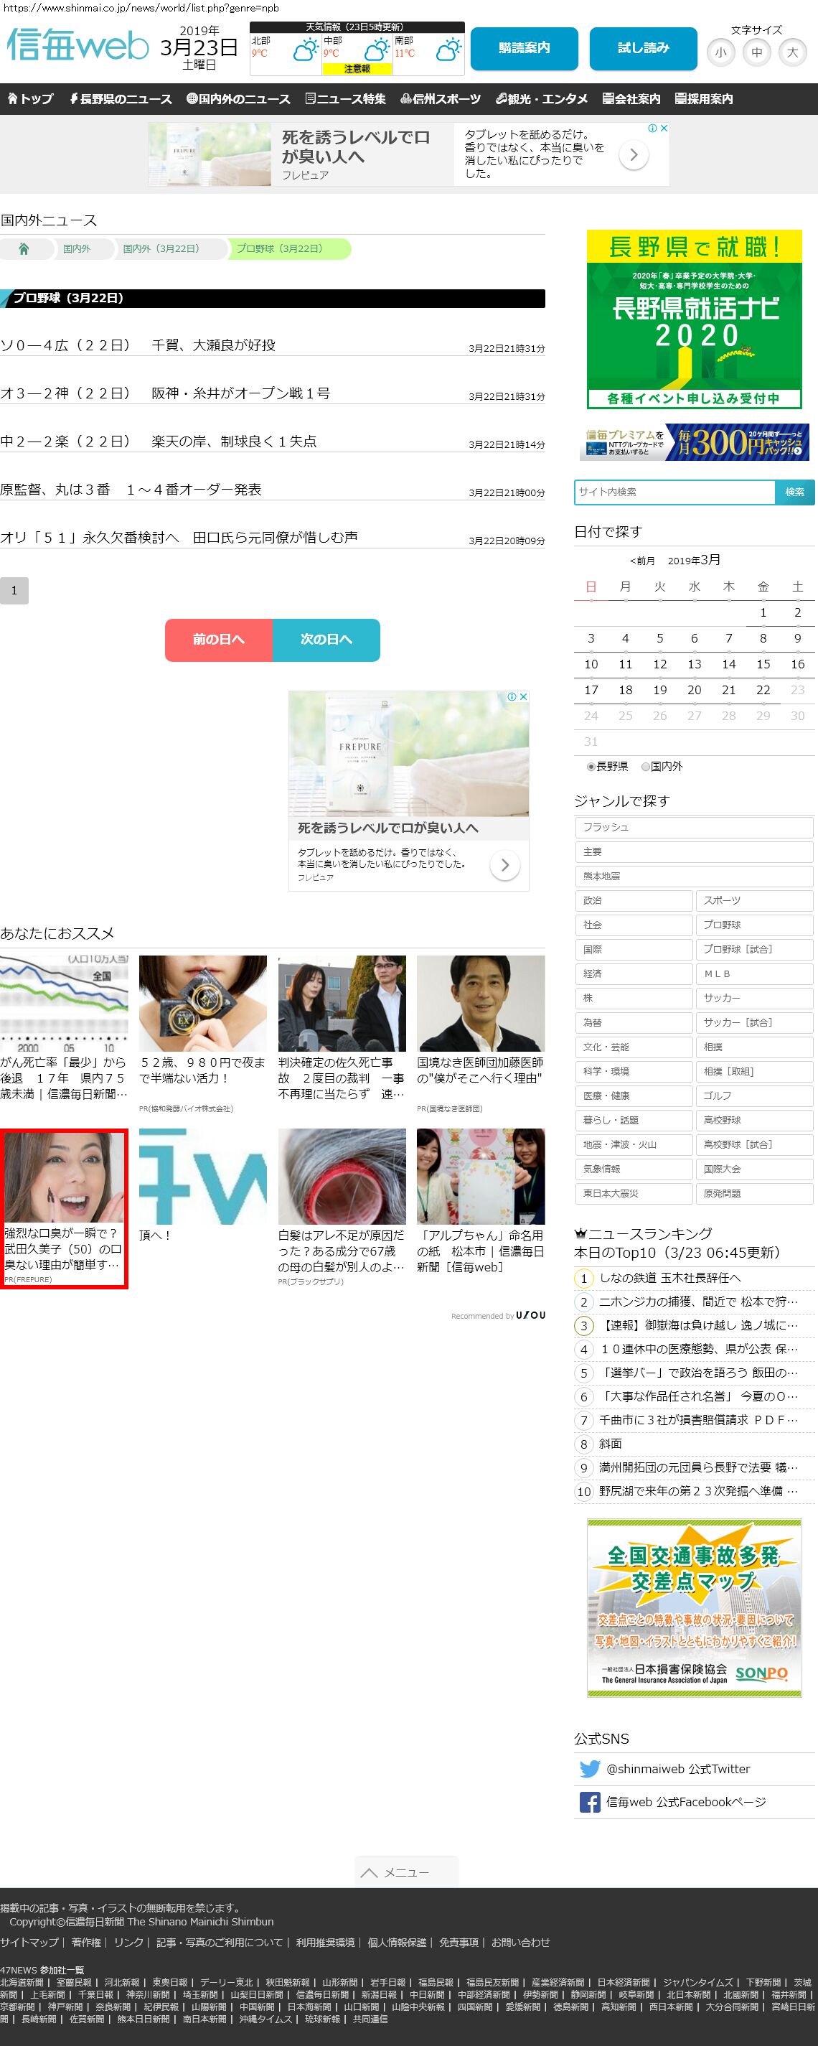Open 長野県のニュース menu

pyautogui.click(x=121, y=99)
